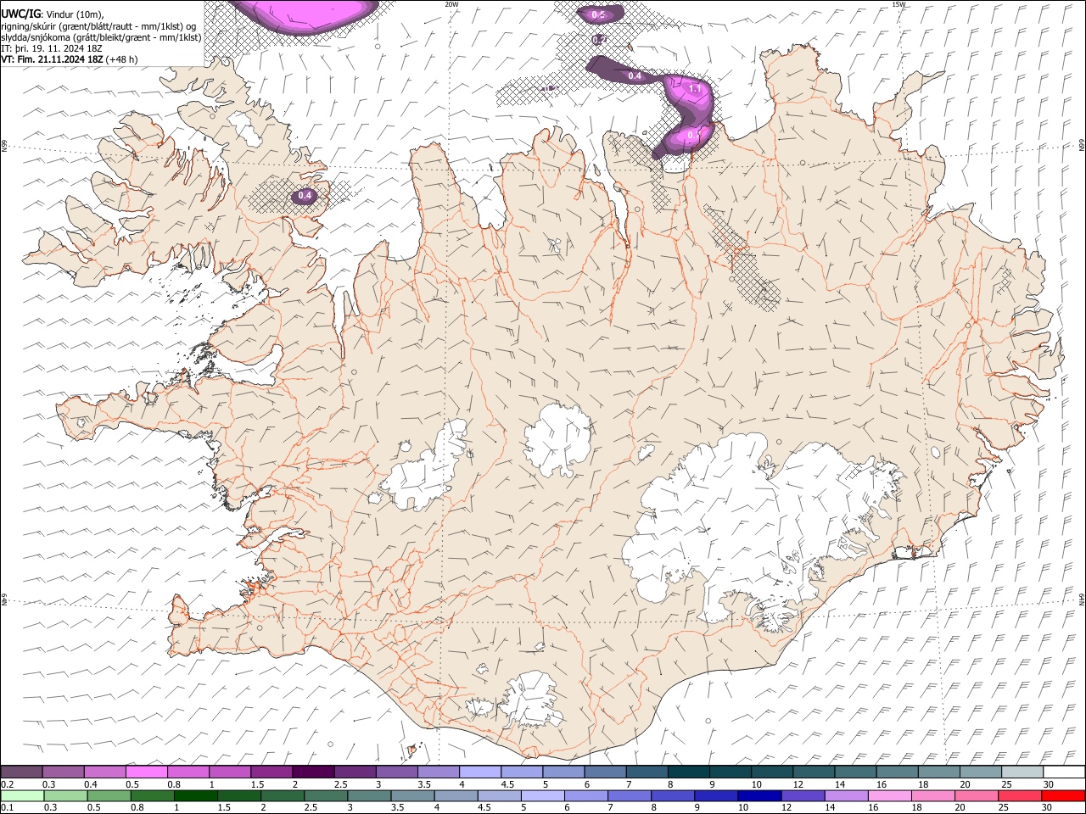Click the 66N latitude label on right edge
The height and width of the screenshot is (814, 1086).
click(x=1082, y=145)
